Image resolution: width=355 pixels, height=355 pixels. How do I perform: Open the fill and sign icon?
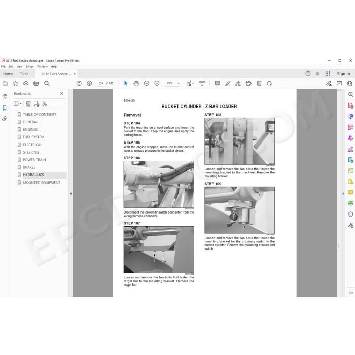(329, 83)
